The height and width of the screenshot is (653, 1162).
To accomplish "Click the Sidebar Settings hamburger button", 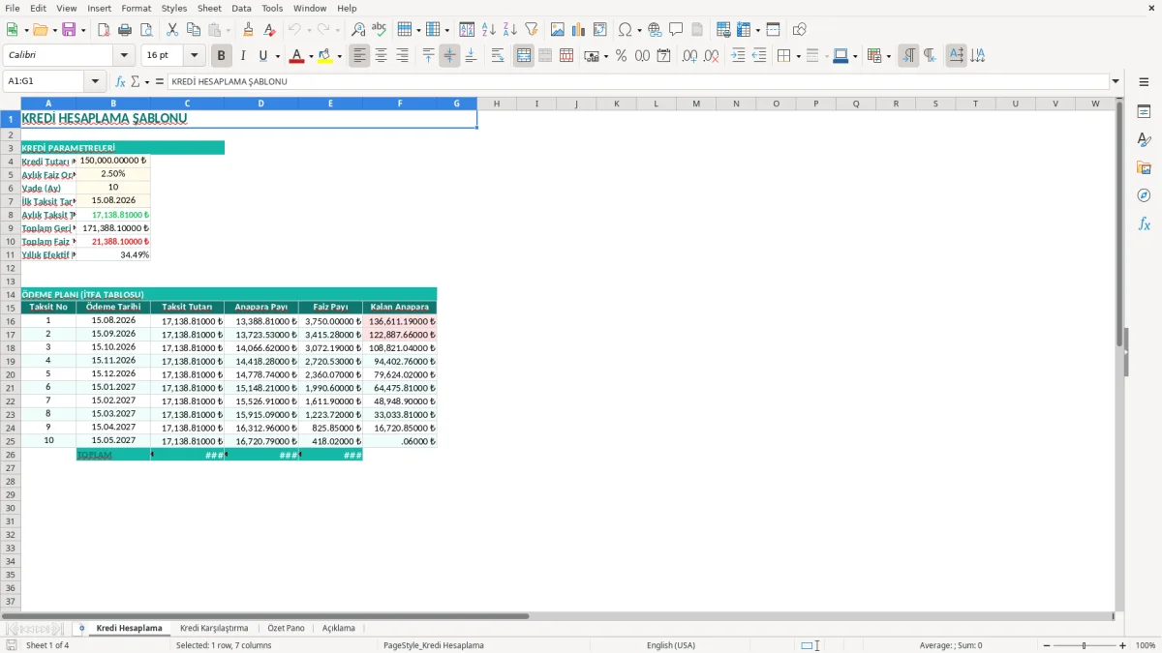I will pyautogui.click(x=1144, y=82).
